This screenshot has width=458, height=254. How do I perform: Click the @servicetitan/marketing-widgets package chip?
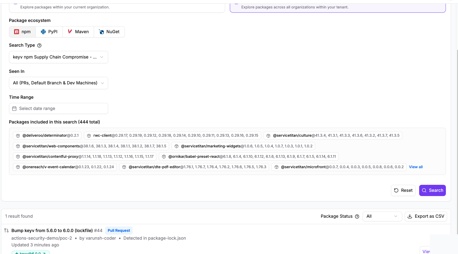(243, 146)
